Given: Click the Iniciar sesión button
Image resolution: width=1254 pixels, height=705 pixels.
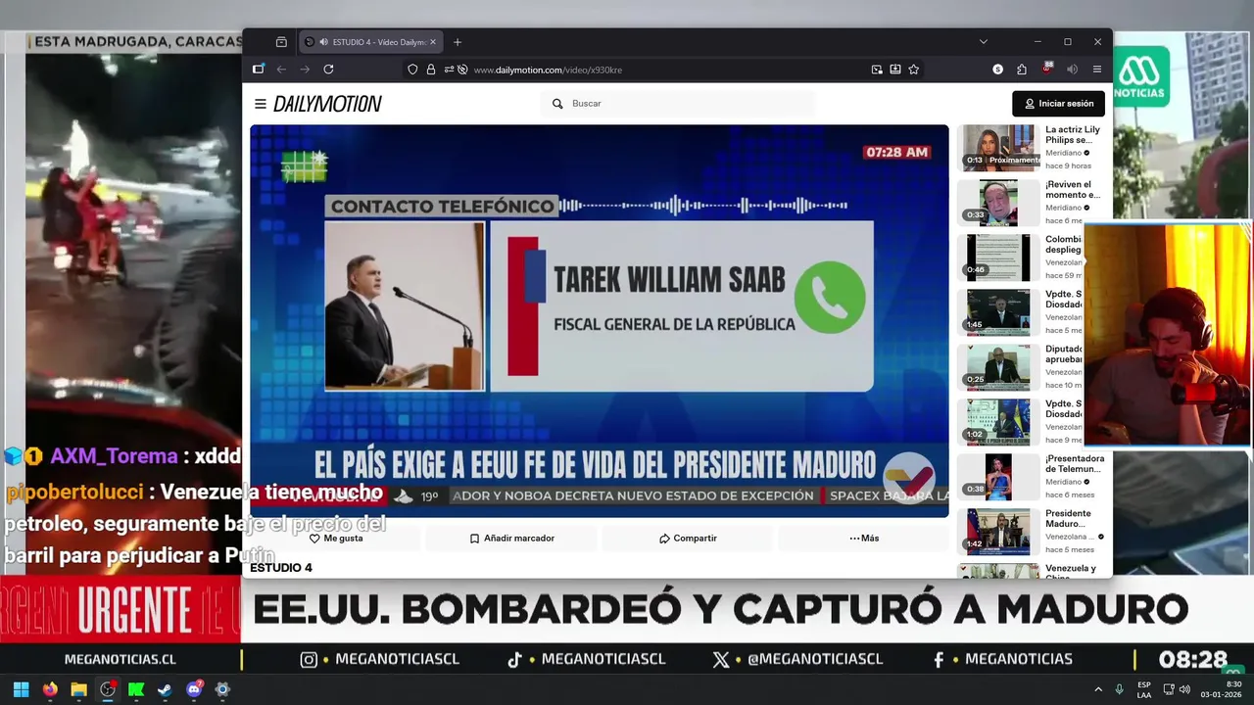Looking at the screenshot, I should [1058, 104].
